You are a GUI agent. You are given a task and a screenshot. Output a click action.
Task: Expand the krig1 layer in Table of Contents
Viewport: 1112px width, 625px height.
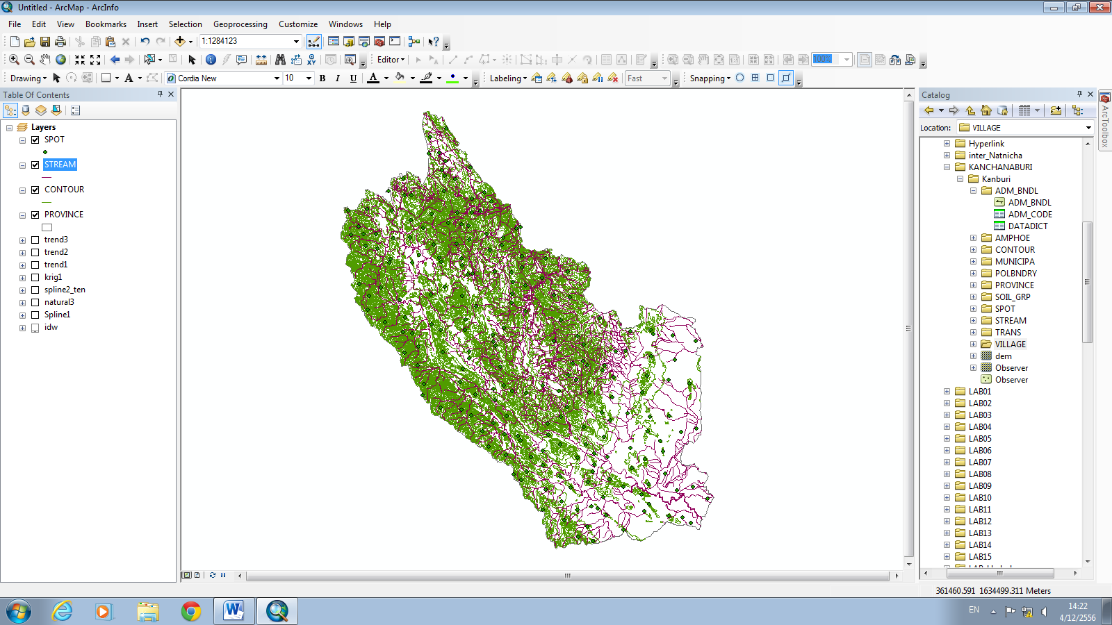point(22,277)
